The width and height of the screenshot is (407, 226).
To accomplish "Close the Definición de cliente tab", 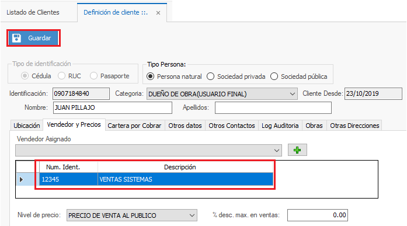I will pyautogui.click(x=158, y=13).
